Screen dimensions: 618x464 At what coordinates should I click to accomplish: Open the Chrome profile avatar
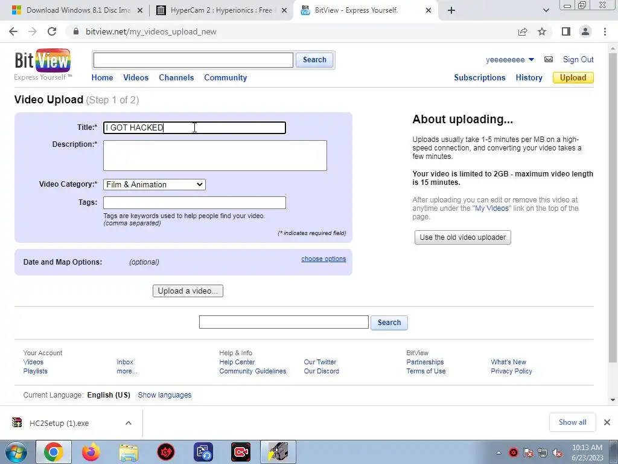(585, 31)
